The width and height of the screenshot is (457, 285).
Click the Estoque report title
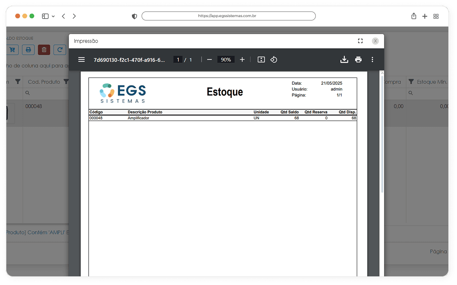click(x=225, y=92)
